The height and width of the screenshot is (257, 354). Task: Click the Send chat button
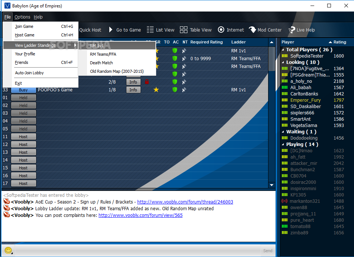(268, 251)
